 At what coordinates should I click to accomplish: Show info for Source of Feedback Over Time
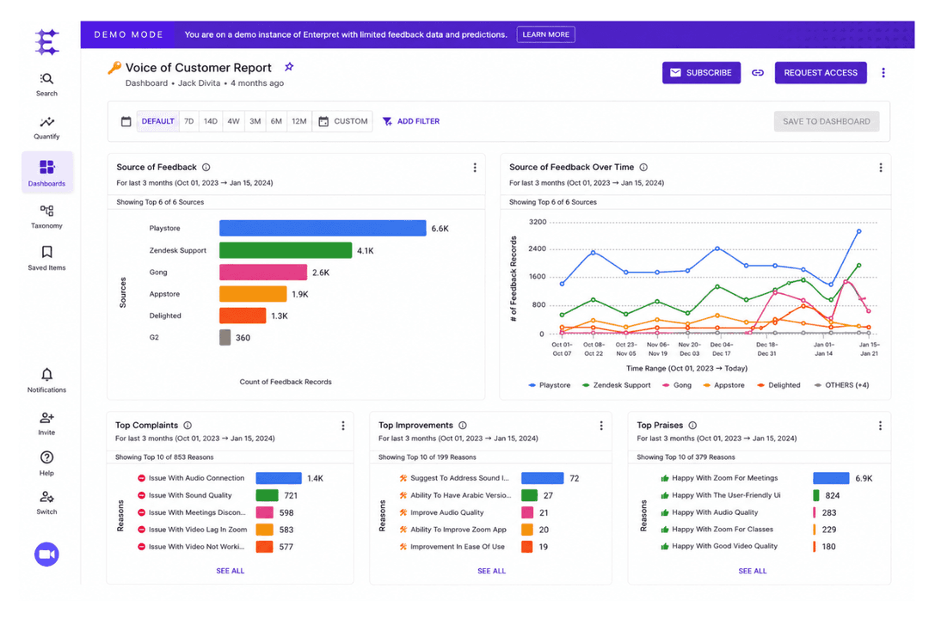coord(643,167)
